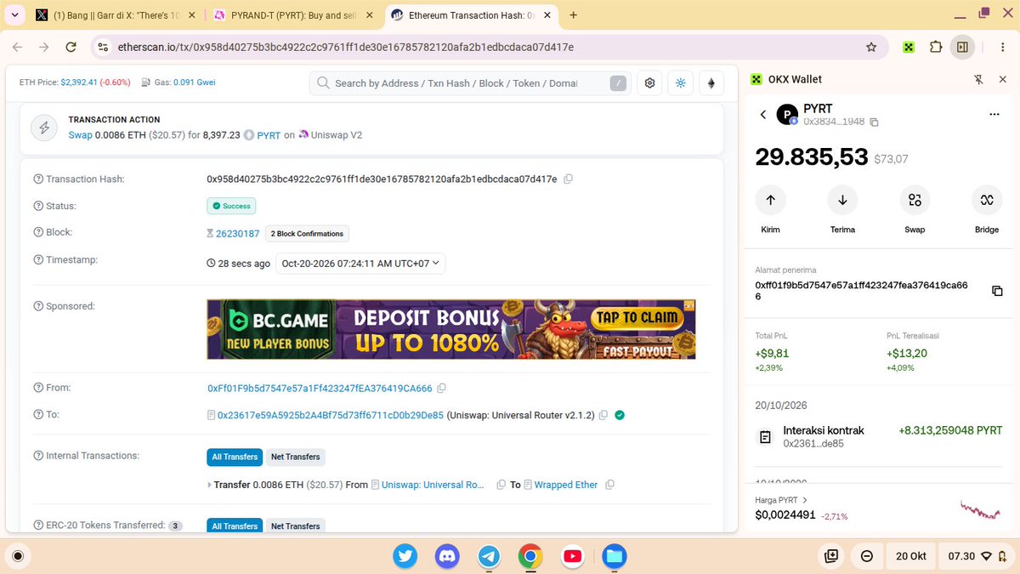Switch to the PYRAND-T (PYRT) tab

pos(291,15)
